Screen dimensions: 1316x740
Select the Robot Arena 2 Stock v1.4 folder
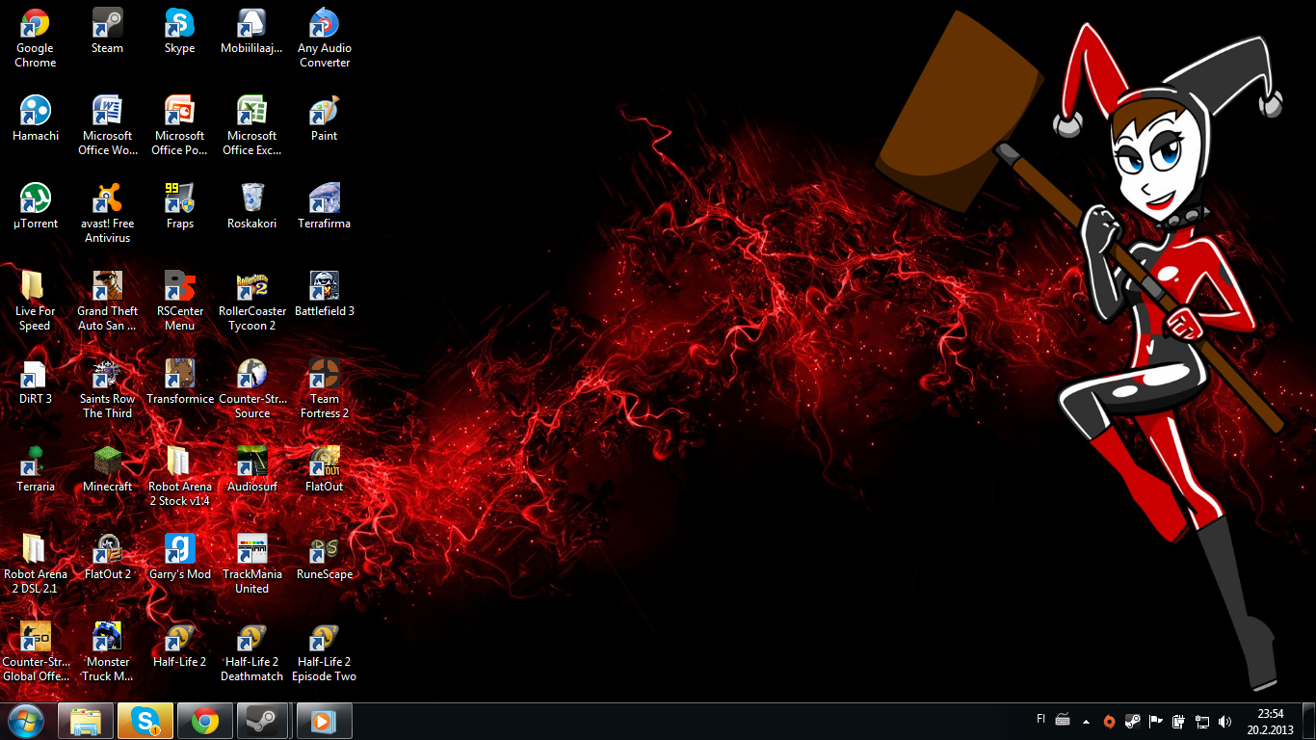[x=180, y=477]
